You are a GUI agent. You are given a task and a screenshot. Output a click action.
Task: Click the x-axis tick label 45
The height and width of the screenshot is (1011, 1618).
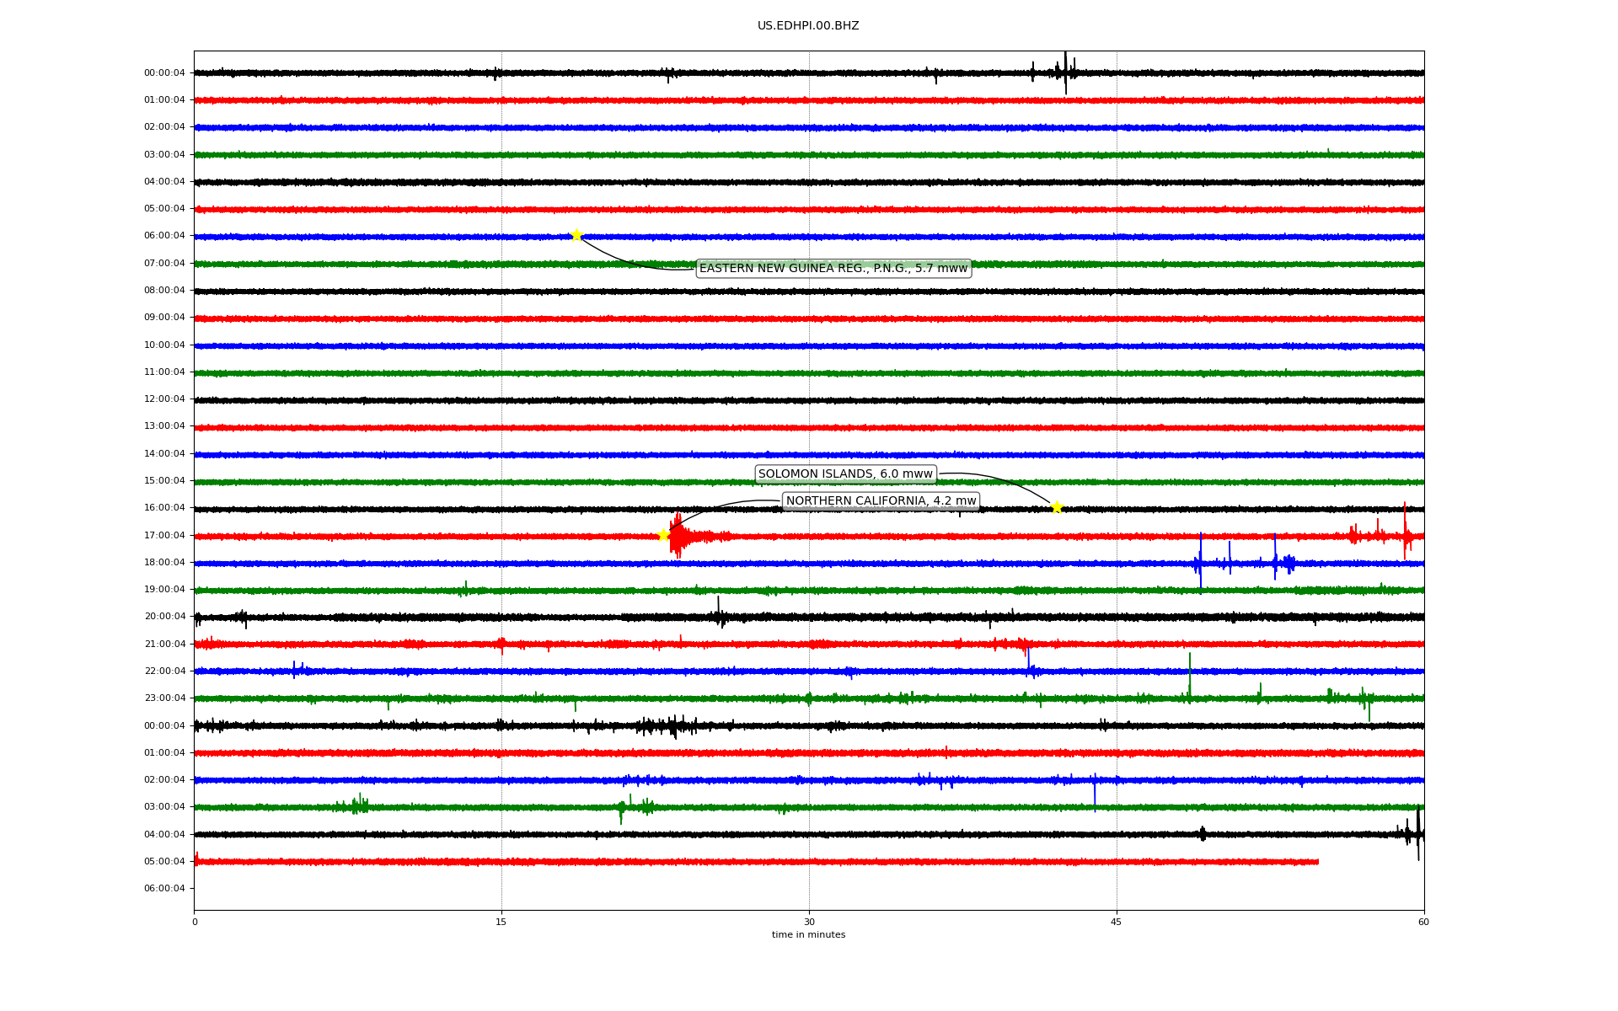point(1116,922)
